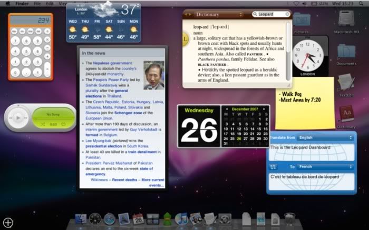This screenshot has width=369, height=230.
Task: Launch Safari from the Dock
Action: [x=110, y=219]
